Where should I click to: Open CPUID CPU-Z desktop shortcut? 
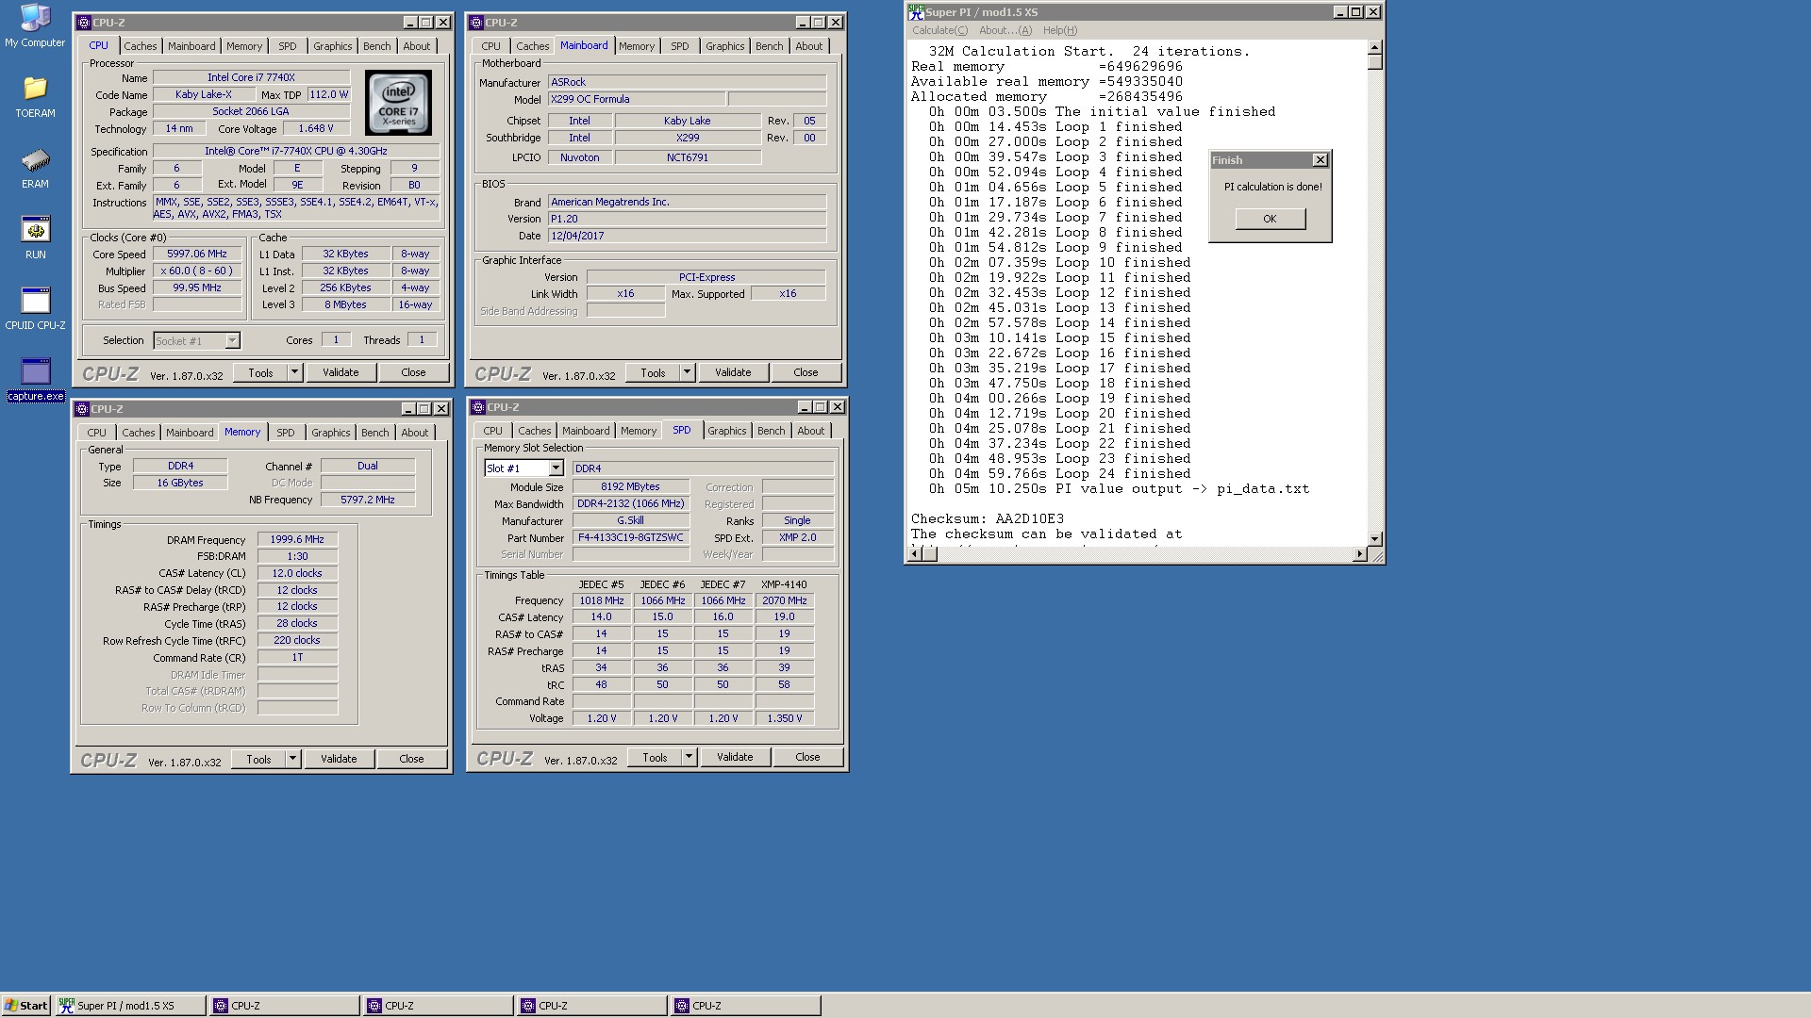point(35,308)
